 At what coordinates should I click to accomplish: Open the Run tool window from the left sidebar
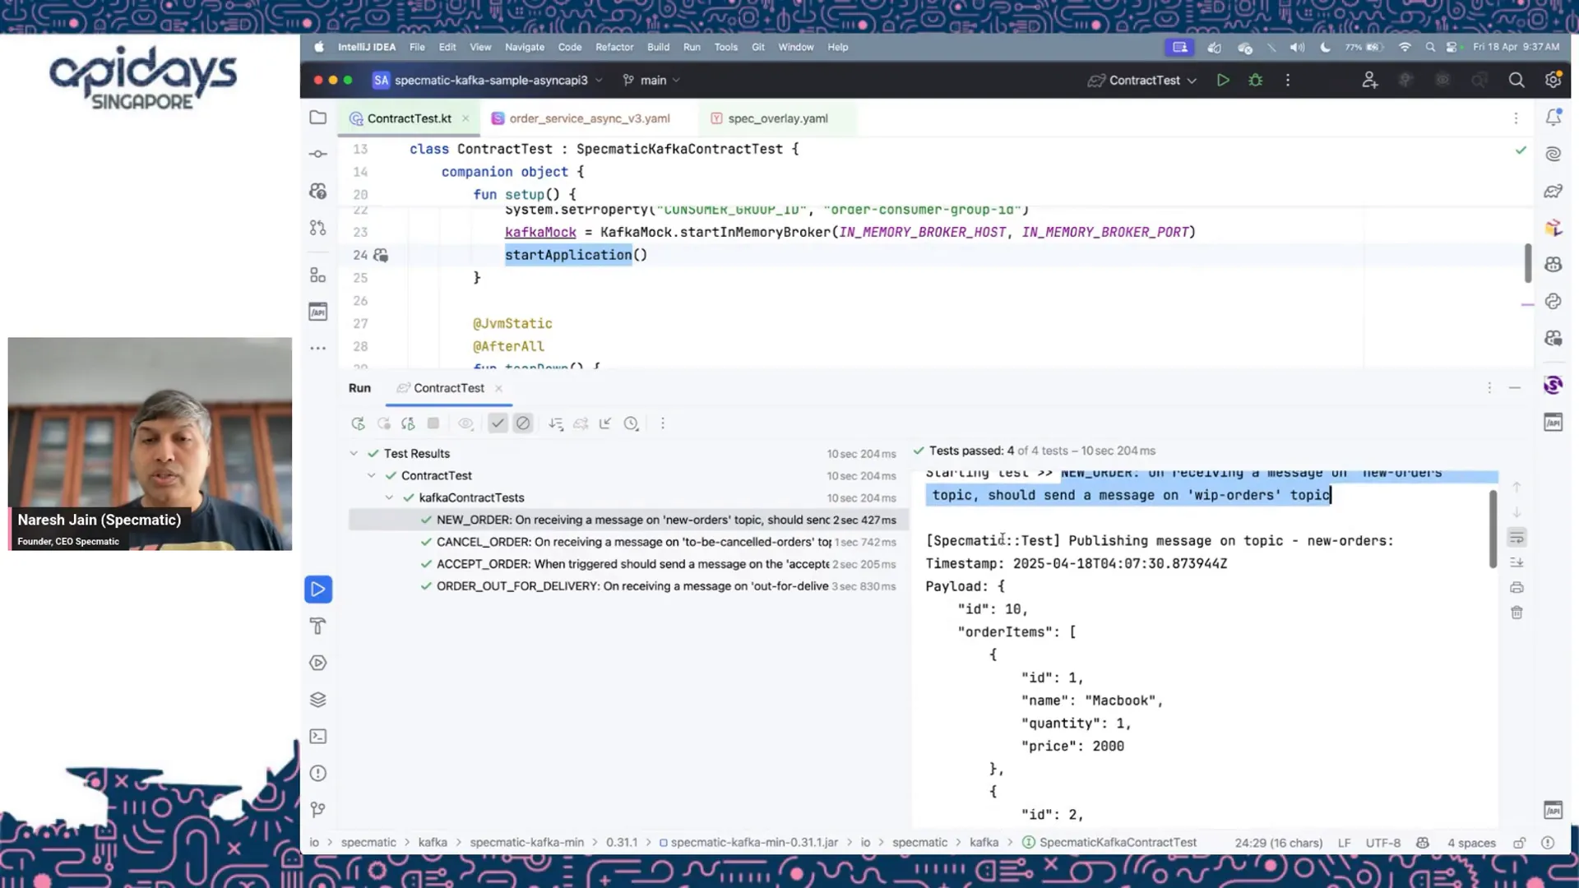318,590
